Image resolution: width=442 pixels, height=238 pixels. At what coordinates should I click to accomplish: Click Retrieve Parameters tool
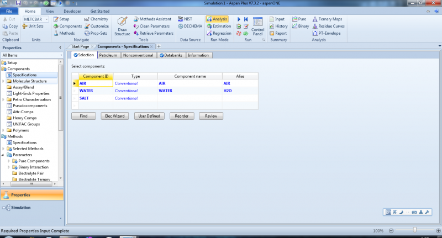(154, 33)
